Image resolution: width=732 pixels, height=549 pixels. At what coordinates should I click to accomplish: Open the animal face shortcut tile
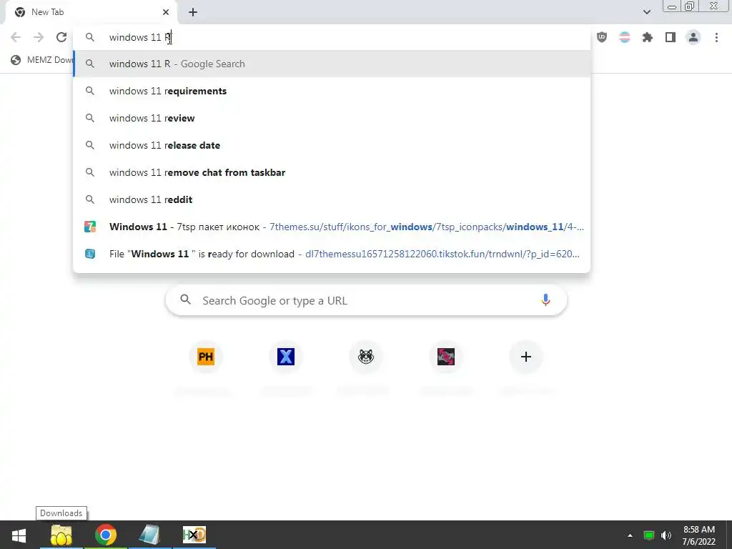(x=366, y=357)
